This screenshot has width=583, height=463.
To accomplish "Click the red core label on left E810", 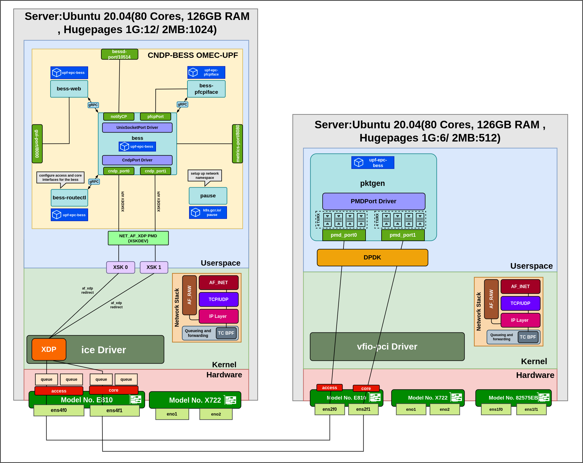I will [x=114, y=390].
